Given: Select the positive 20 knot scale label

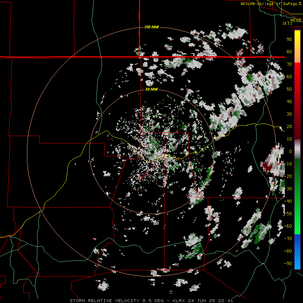Looking at the screenshot, I should tap(289, 126).
